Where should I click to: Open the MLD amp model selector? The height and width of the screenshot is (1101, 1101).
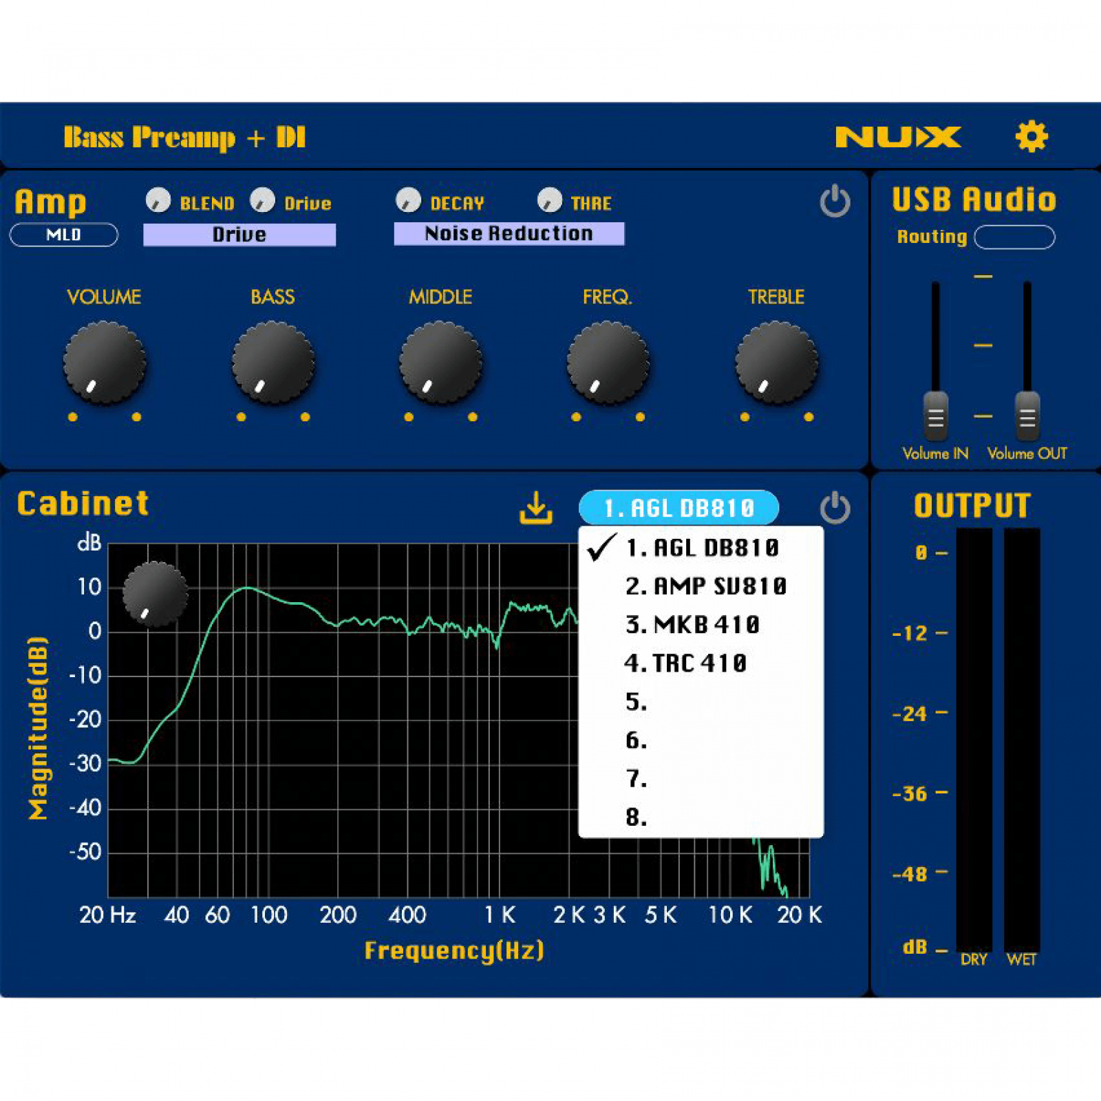tap(63, 235)
